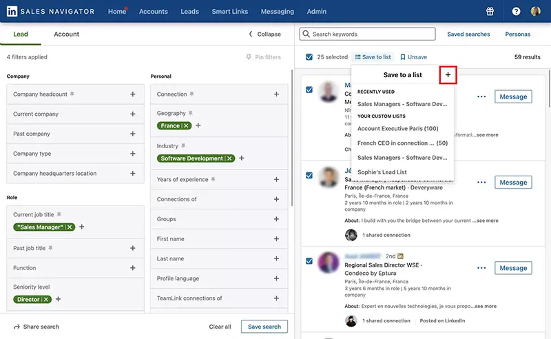The image size is (551, 339).
Task: Open the help question mark icon
Action: coord(516,11)
